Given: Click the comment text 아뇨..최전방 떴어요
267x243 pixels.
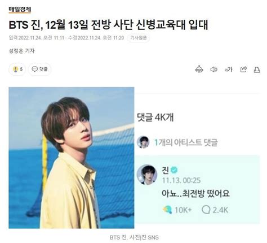Looking at the screenshot, I should pos(195,193).
